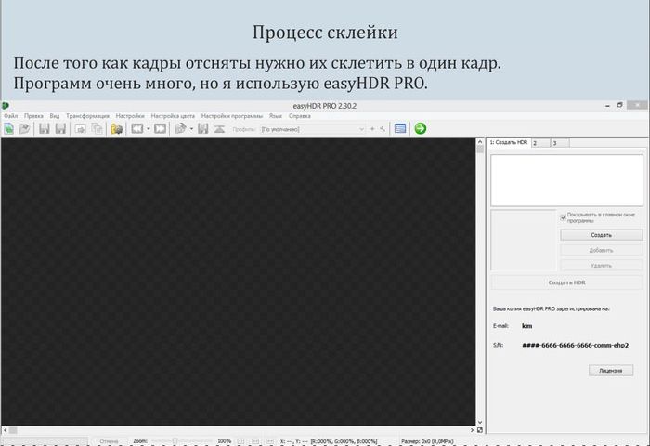Screen dimensions: 650x446
Task: Switch to tab 2 in side panel
Action: click(x=538, y=143)
